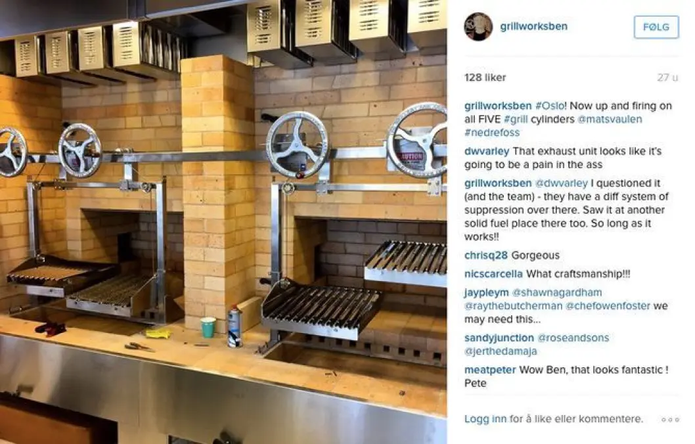Visit the @matsvaulen mention
695x444 pixels.
pos(610,119)
